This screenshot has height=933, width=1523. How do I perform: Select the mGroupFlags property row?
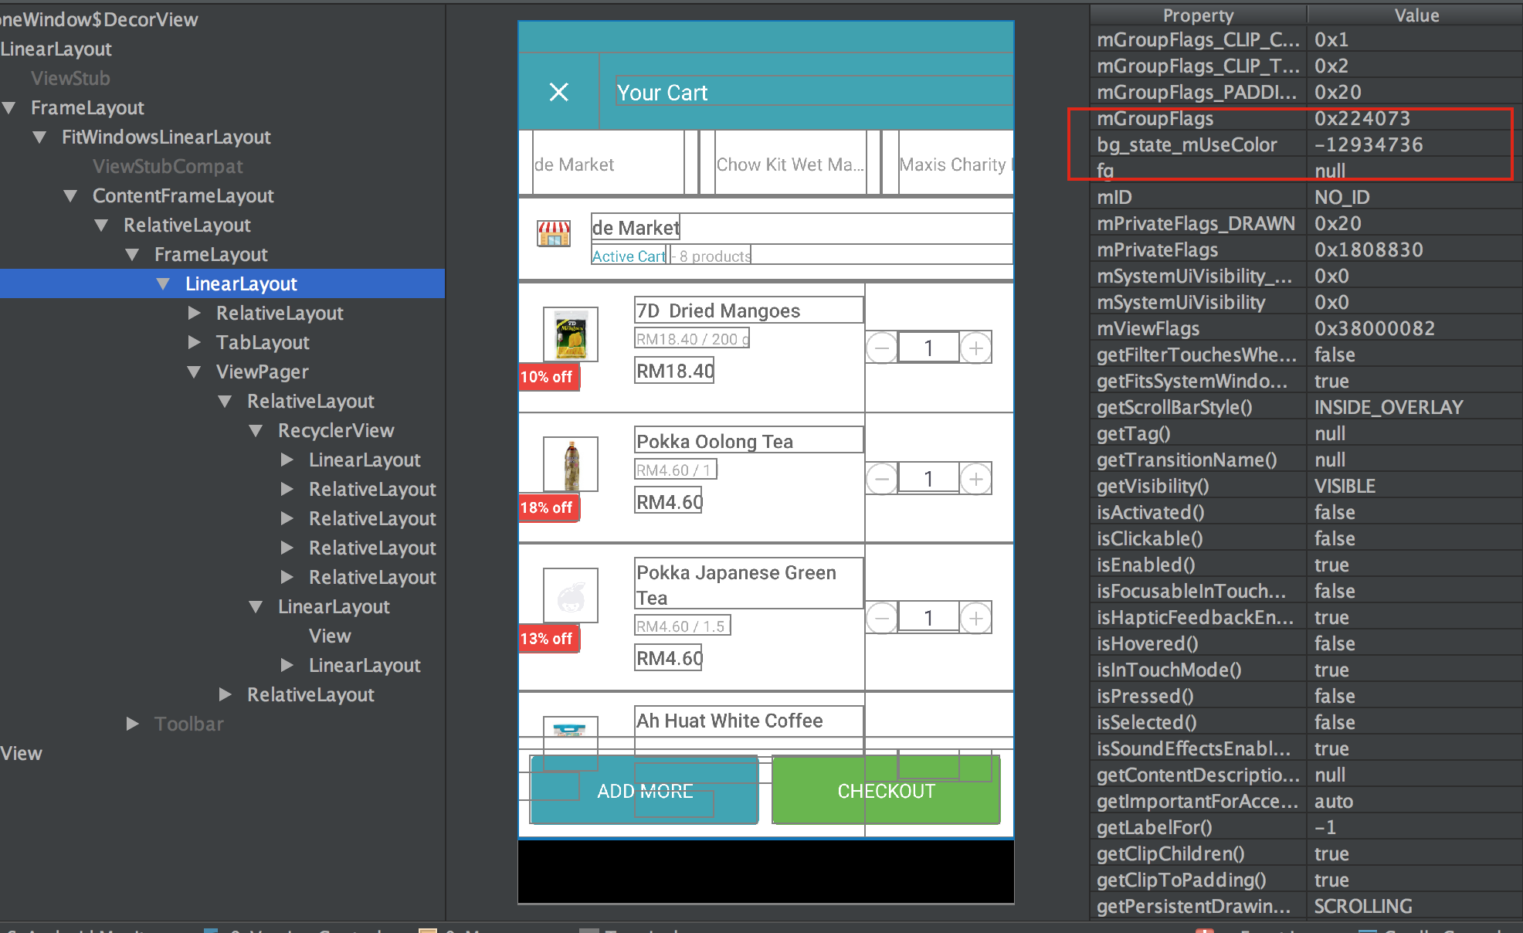tap(1307, 119)
